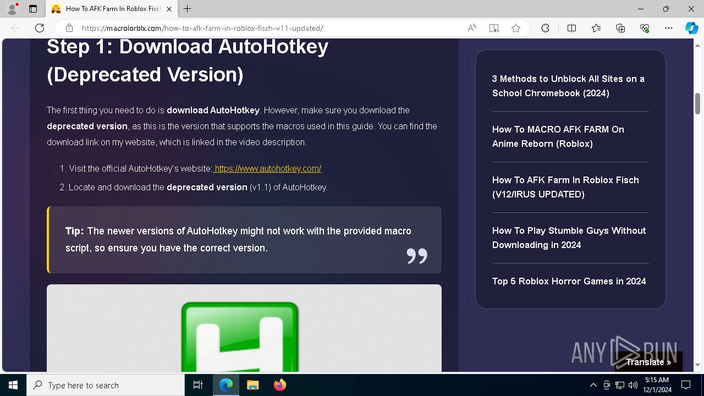Image resolution: width=704 pixels, height=396 pixels.
Task: Open Immersive Reader icon
Action: click(x=494, y=28)
